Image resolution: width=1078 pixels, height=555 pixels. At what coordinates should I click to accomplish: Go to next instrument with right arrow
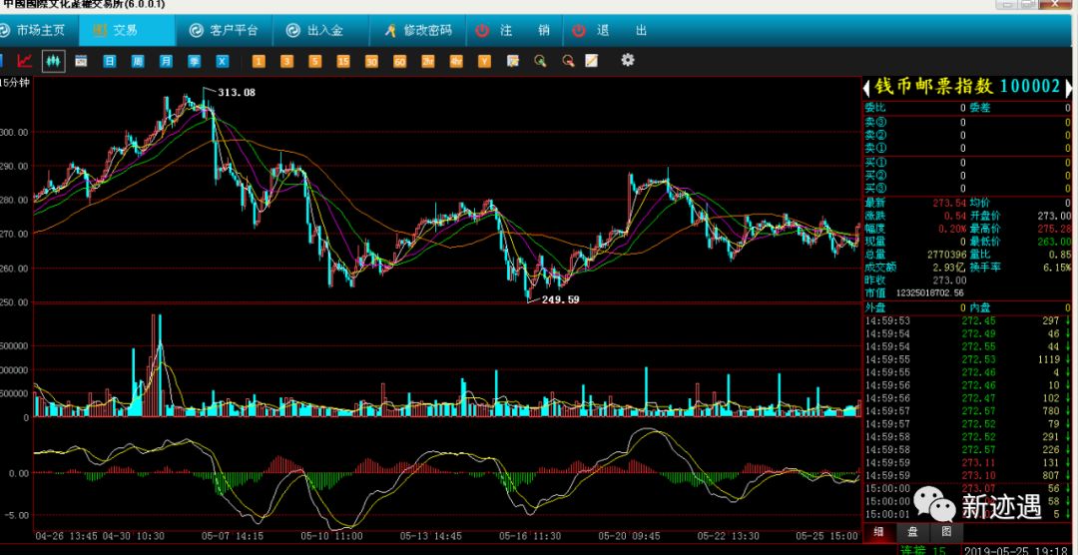pos(1068,87)
